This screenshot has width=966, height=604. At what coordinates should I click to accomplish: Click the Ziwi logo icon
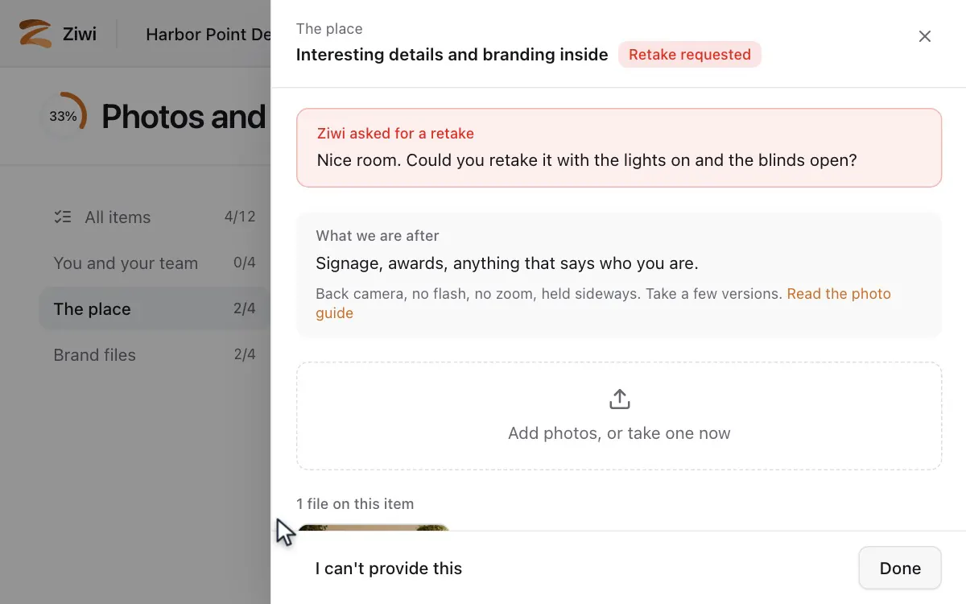[35, 34]
